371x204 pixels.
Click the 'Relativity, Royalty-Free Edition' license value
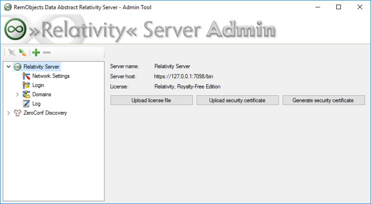pos(187,87)
